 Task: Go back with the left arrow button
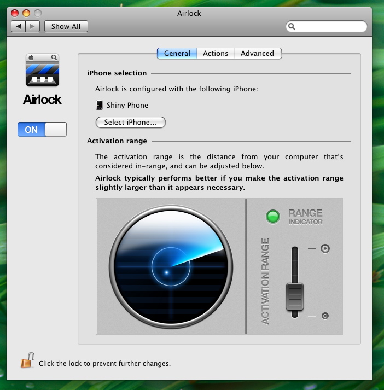[x=19, y=26]
